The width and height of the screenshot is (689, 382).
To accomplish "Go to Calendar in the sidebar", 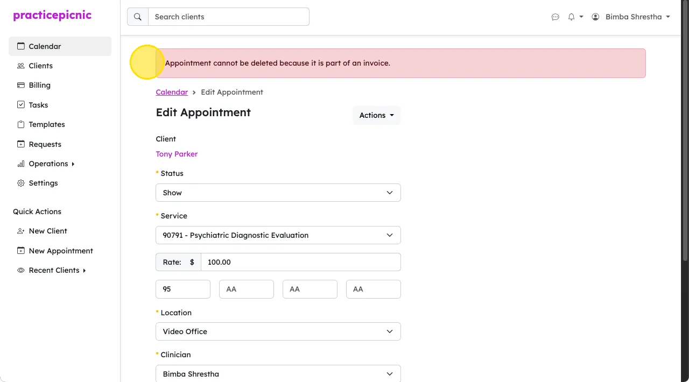I will [60, 46].
